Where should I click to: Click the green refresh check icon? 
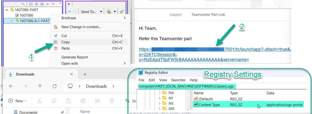point(122,12)
